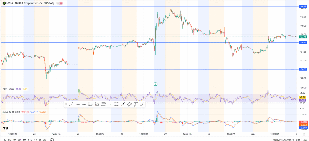Choose the vertical line drawing tool

110,104
